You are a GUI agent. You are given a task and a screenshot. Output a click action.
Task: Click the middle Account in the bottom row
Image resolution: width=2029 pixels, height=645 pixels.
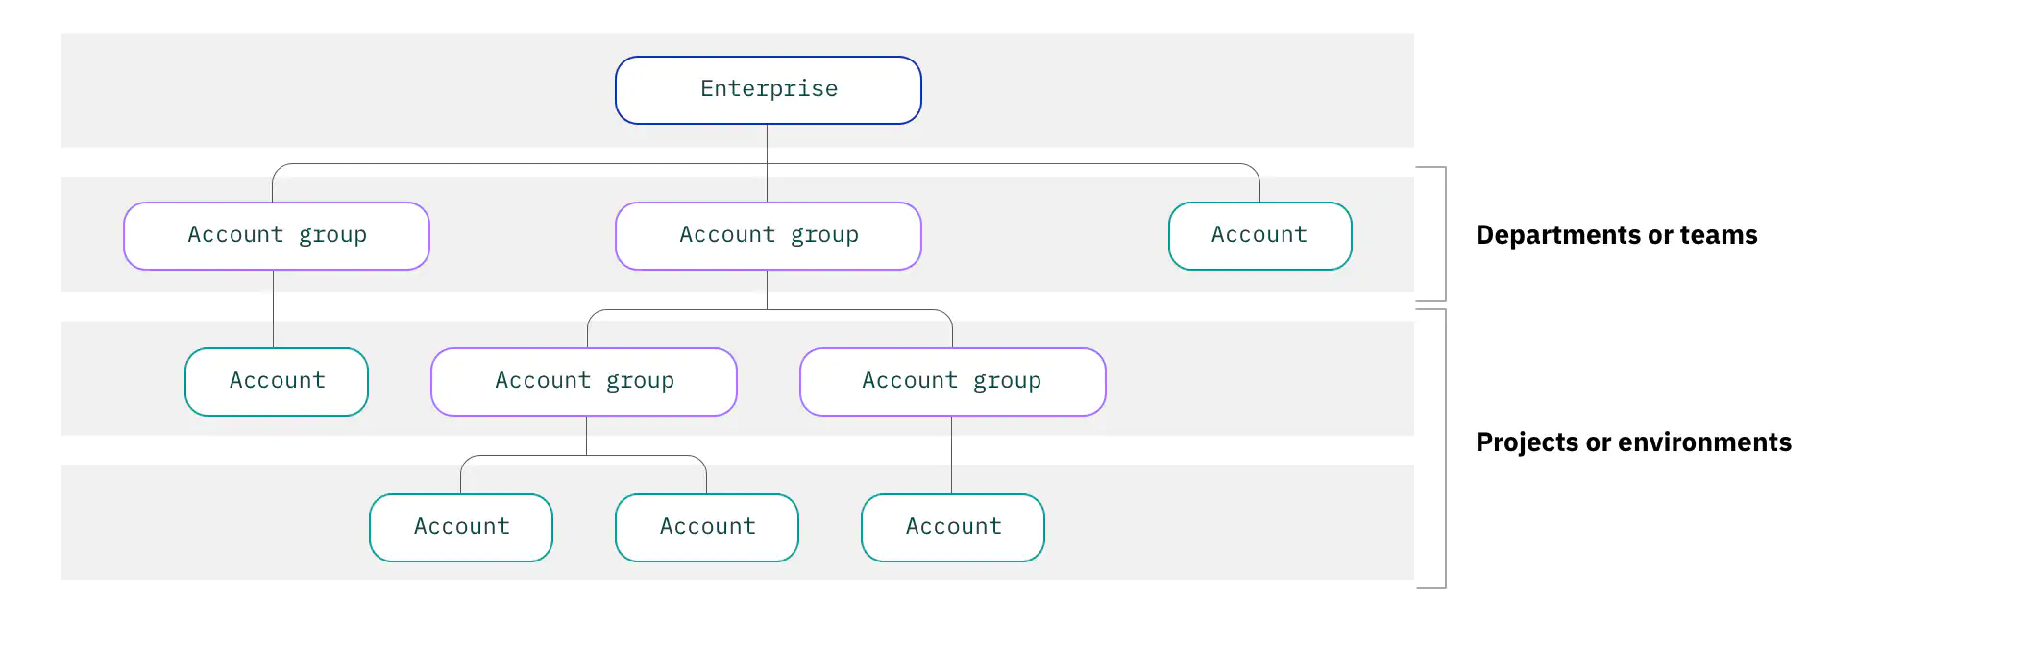707,527
